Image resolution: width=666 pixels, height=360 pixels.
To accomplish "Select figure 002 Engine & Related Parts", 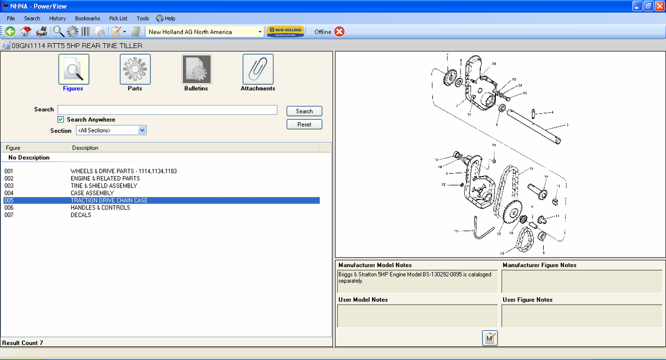I will tap(161, 178).
